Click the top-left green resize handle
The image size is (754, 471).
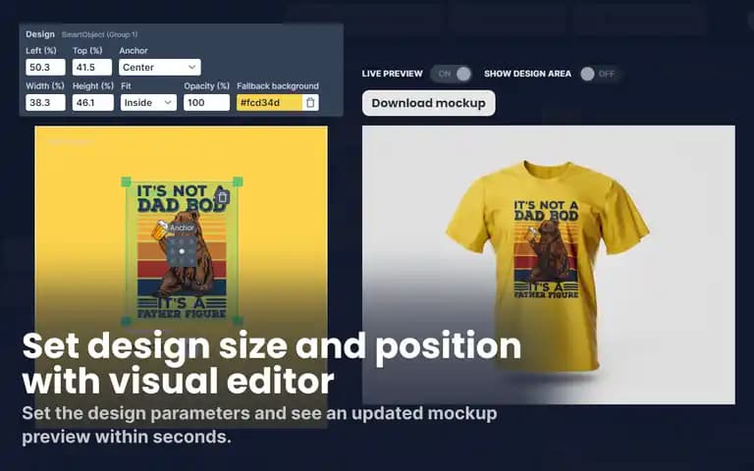pyautogui.click(x=126, y=182)
